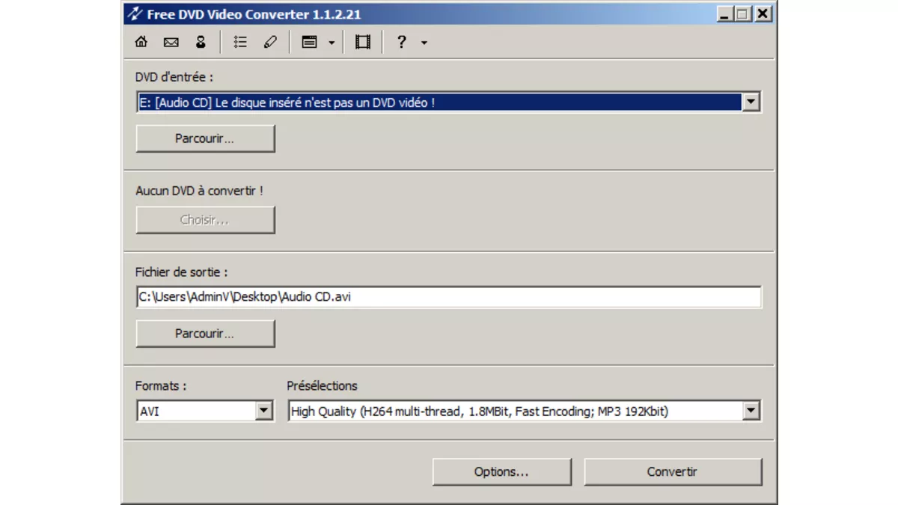Minimize the Free DVD Video Converter window
The width and height of the screenshot is (898, 505).
725,13
